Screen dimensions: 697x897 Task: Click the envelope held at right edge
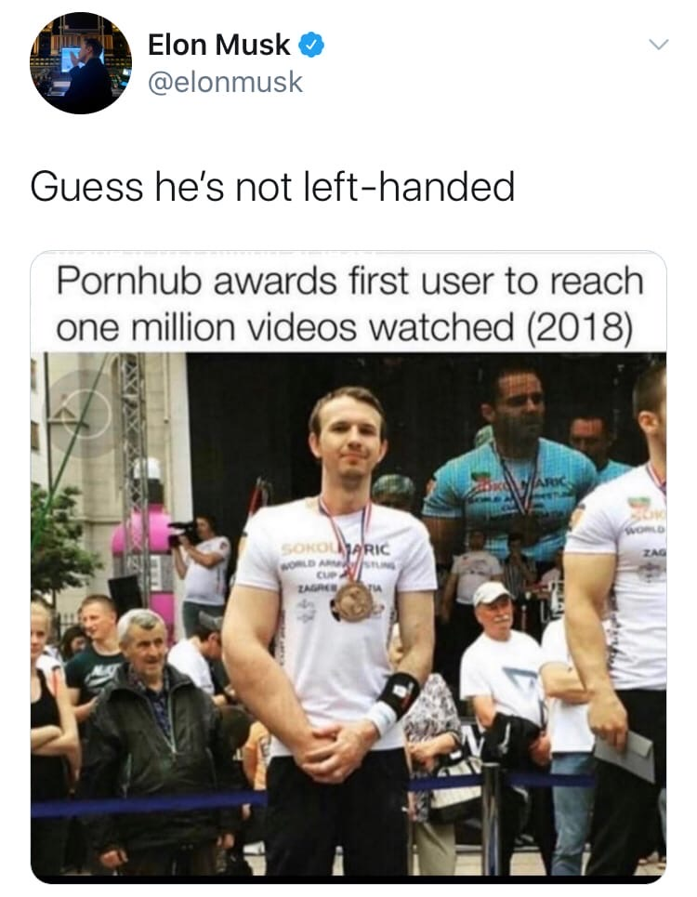(625, 755)
